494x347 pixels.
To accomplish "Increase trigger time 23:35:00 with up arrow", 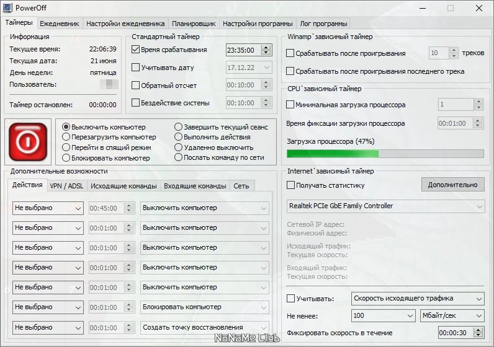I will pyautogui.click(x=266, y=47).
